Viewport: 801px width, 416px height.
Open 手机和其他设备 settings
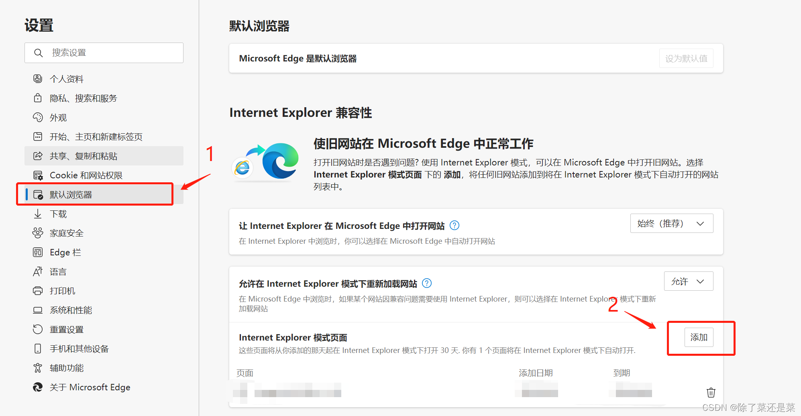click(104, 349)
